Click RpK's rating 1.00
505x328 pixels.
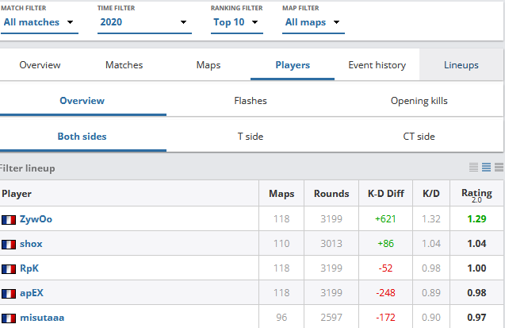476,268
